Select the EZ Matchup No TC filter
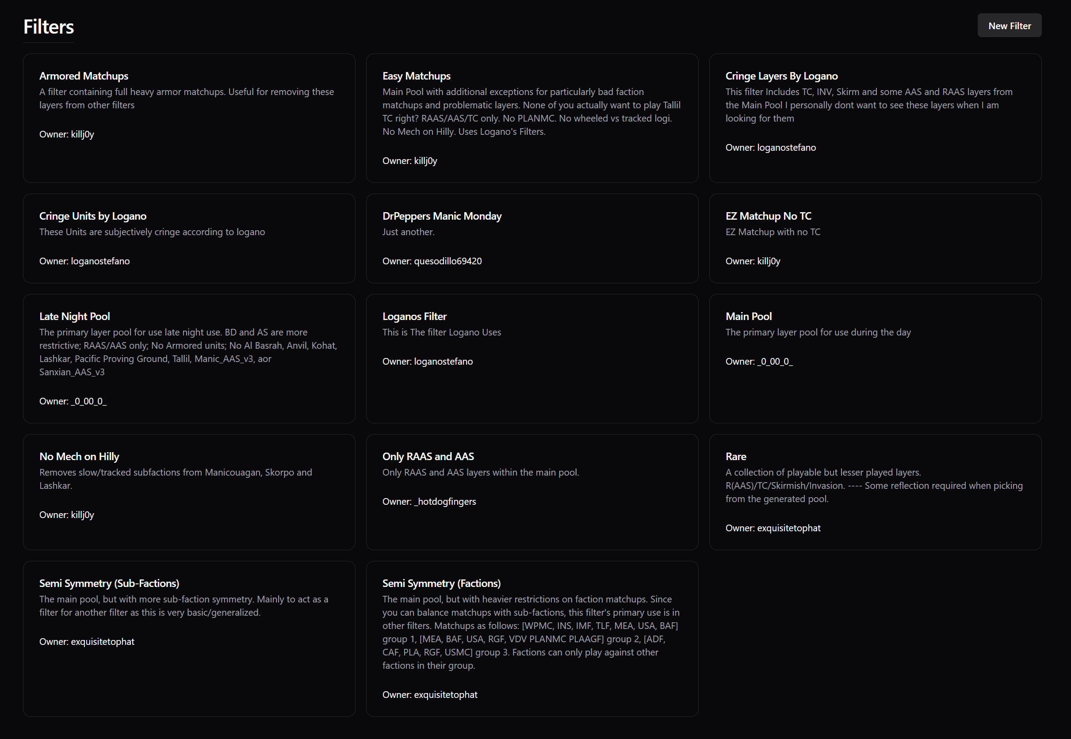 (x=875, y=239)
